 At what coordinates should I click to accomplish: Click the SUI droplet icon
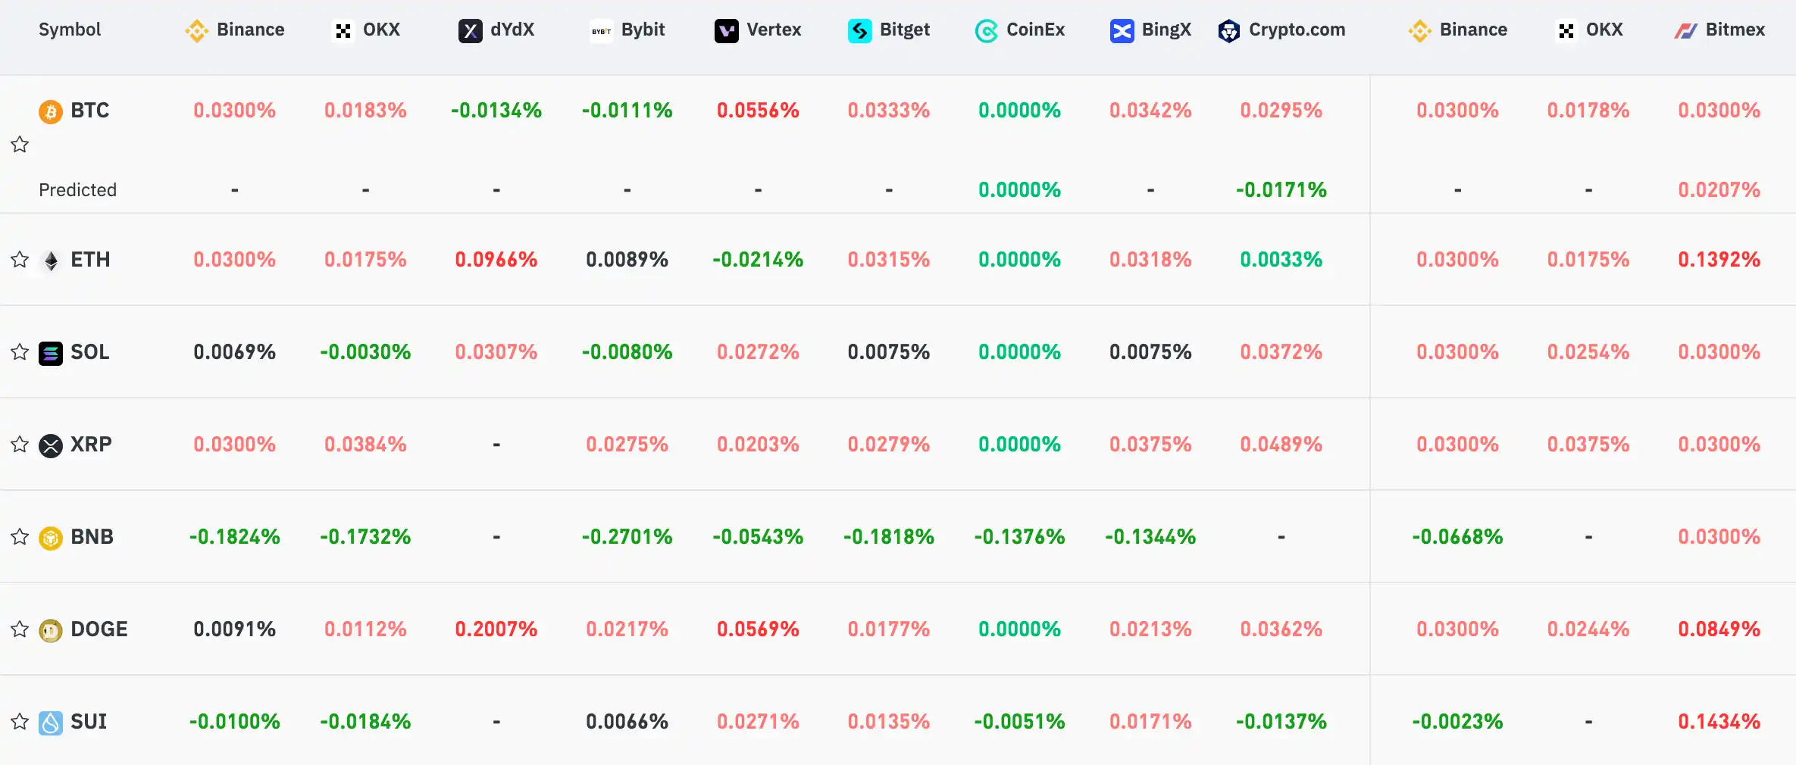tap(51, 723)
